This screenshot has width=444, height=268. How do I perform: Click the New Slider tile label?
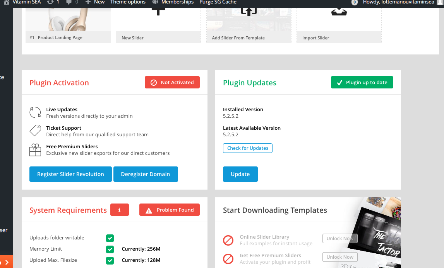click(132, 38)
